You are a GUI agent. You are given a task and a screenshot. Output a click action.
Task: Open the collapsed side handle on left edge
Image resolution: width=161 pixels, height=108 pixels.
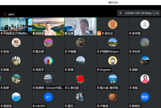(x=1, y=76)
